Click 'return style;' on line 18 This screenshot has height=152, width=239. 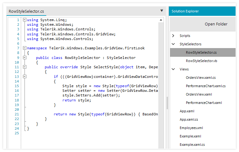point(77,100)
